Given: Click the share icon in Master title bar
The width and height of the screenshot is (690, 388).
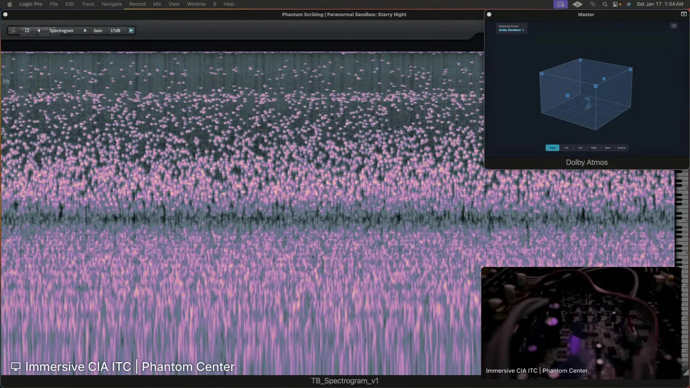Looking at the screenshot, I should point(684,15).
